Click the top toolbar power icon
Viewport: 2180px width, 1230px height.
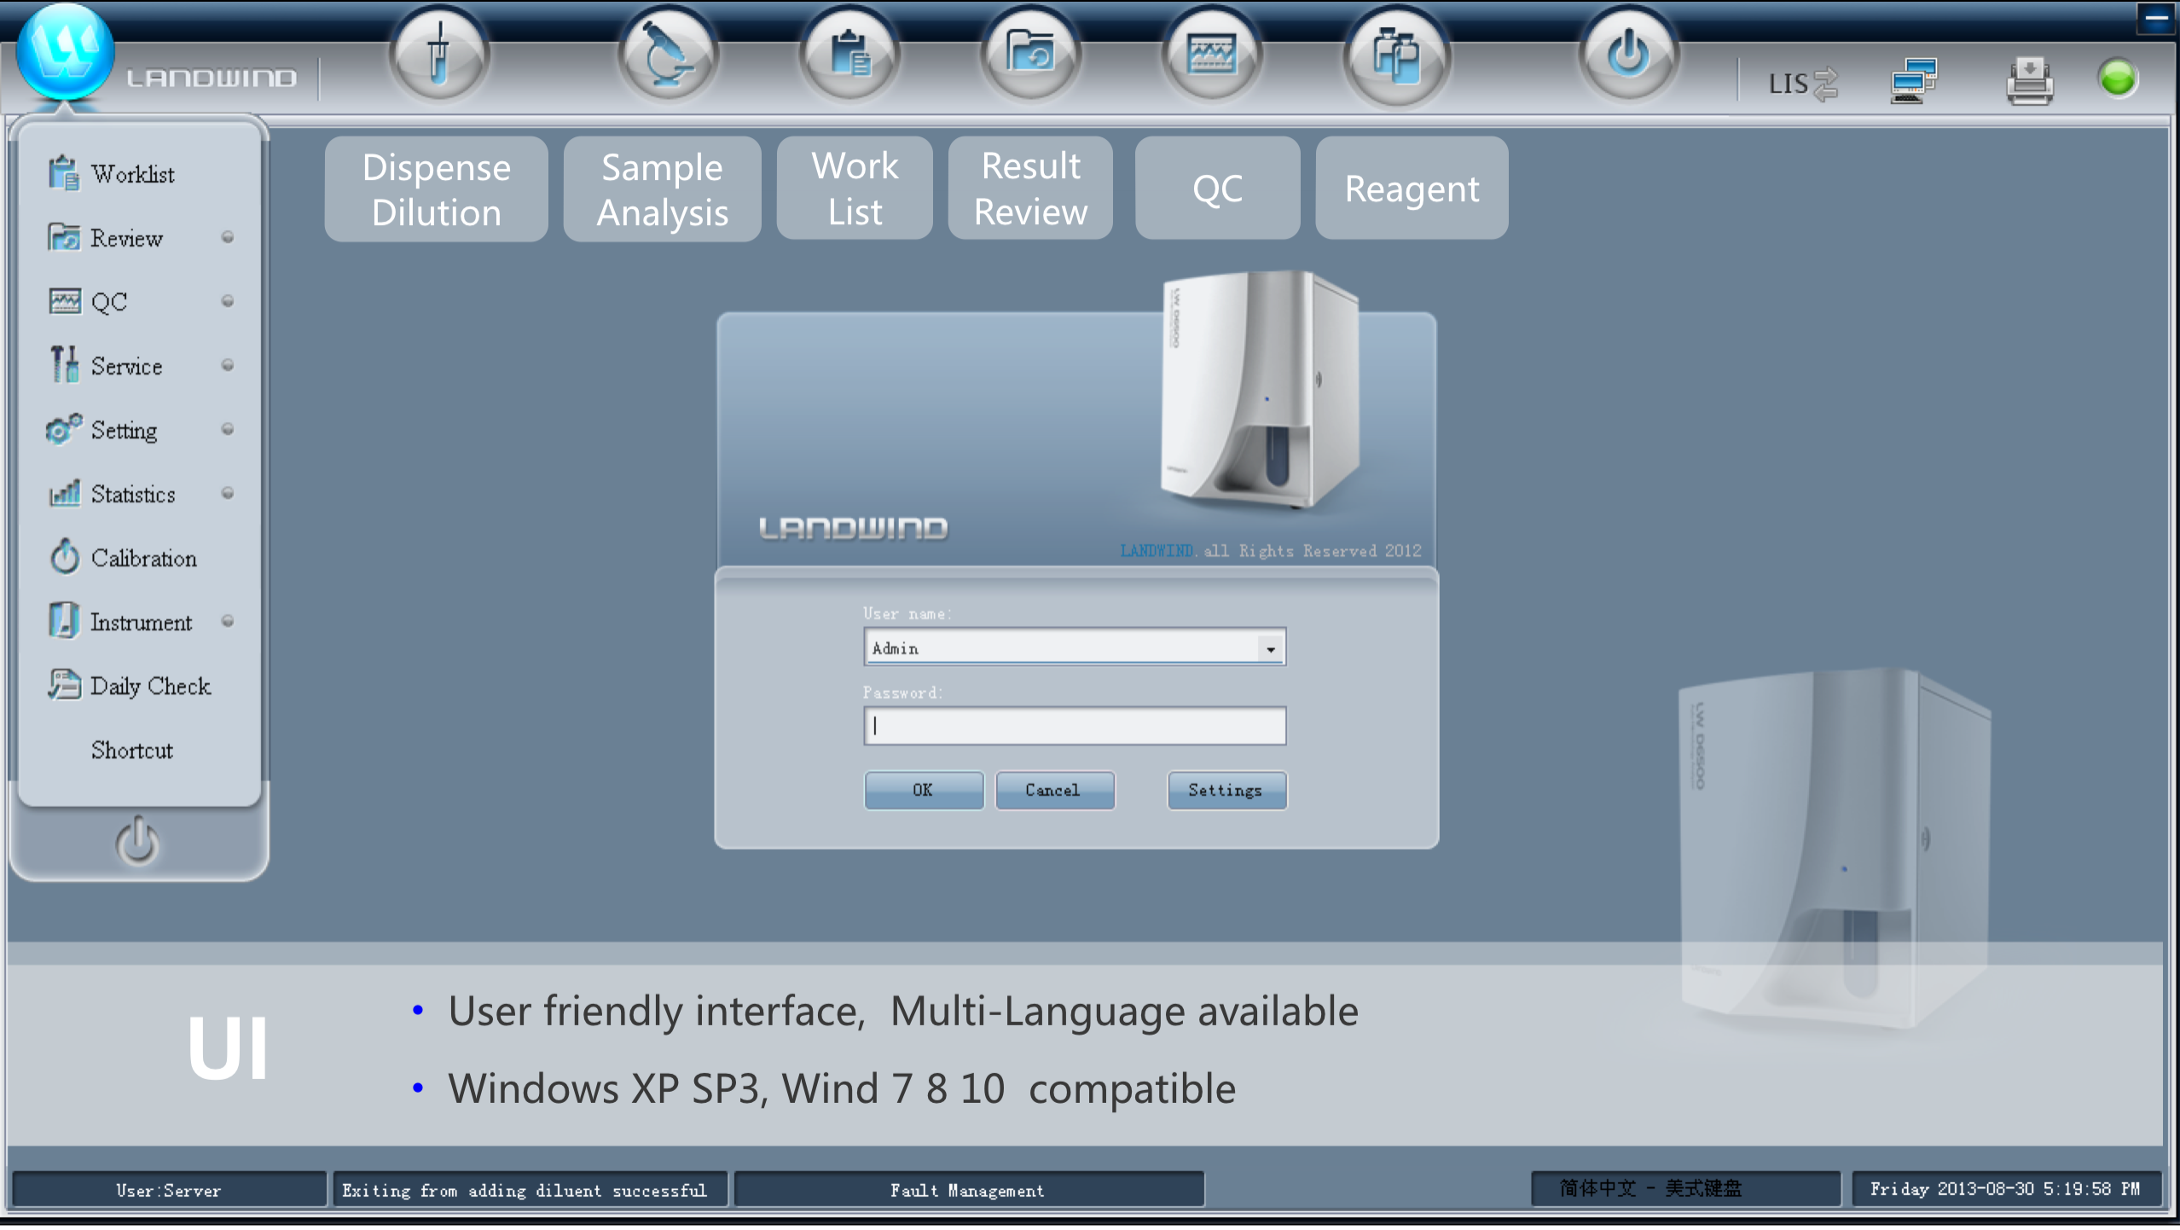tap(1628, 56)
